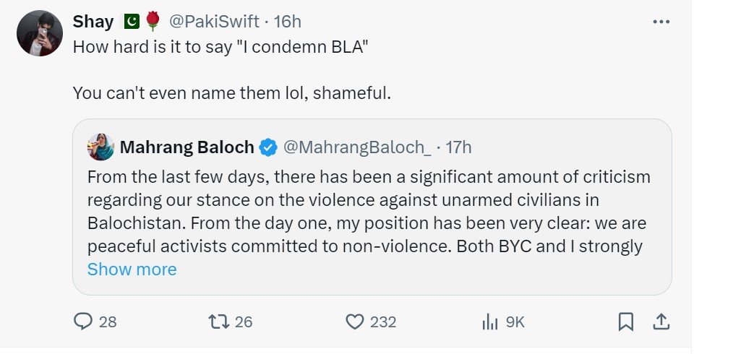
Task: Click the rose emoji beside Shay
Action: 152,22
